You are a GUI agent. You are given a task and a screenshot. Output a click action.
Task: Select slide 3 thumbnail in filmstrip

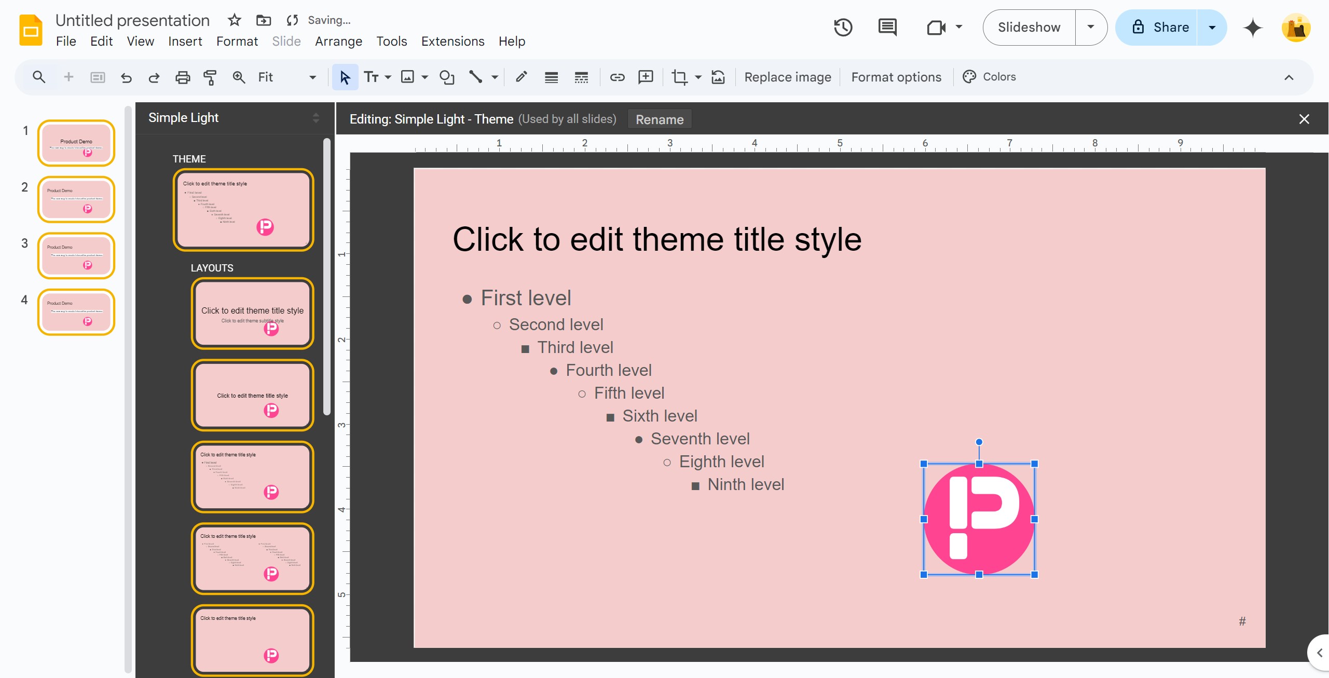pos(76,256)
